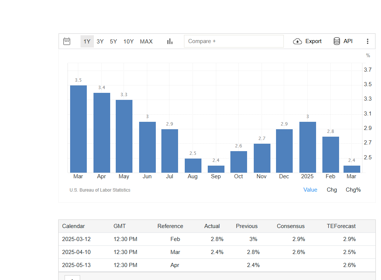Click the U.S. Bureau of Labor Statistics source

[x=100, y=190]
